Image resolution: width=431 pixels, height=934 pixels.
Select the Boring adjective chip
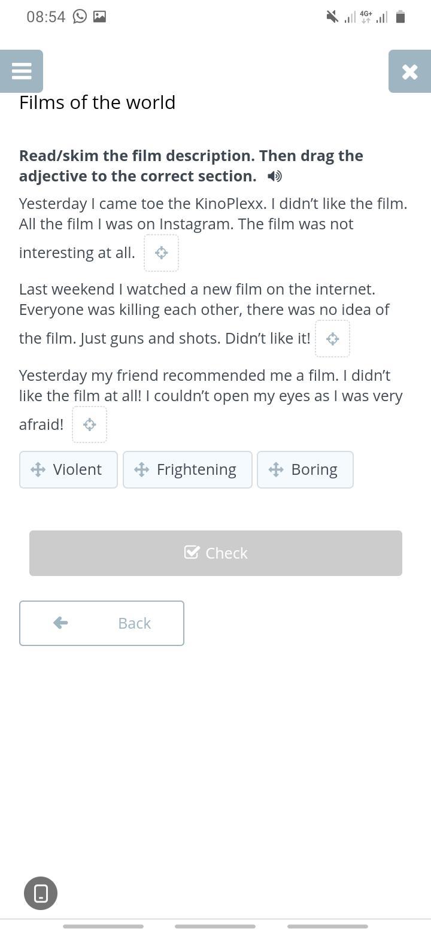click(x=305, y=469)
